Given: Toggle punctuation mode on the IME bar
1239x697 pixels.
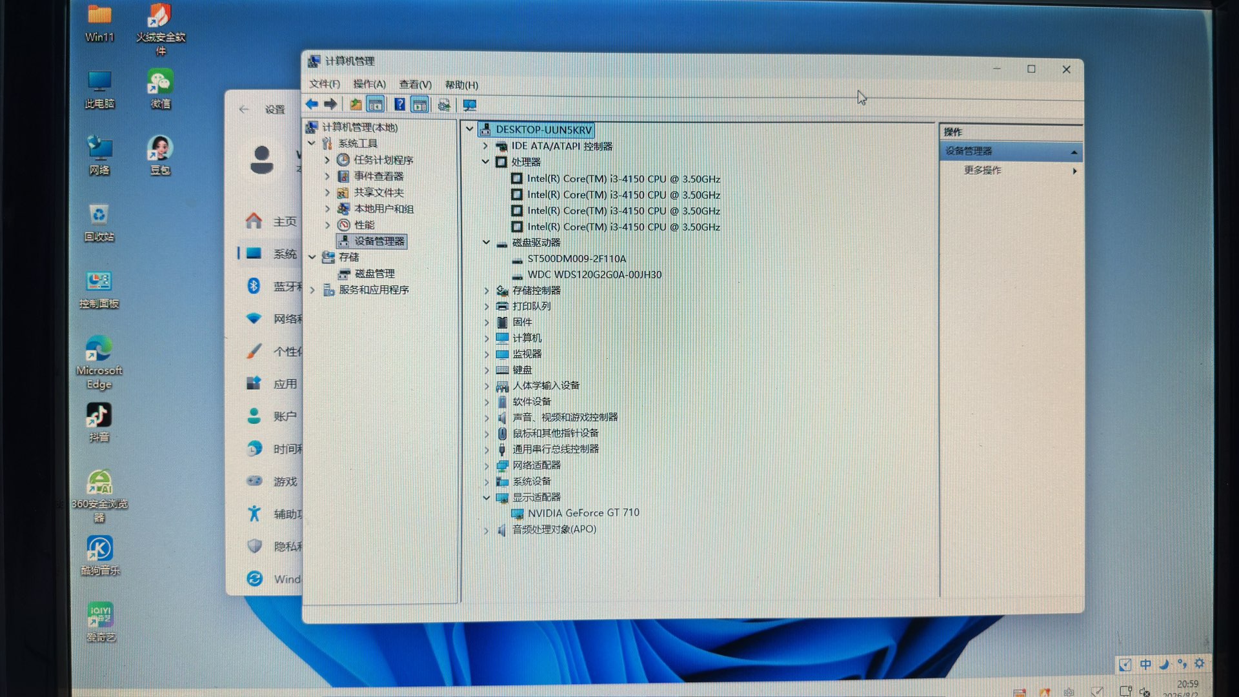Looking at the screenshot, I should pyautogui.click(x=1182, y=663).
